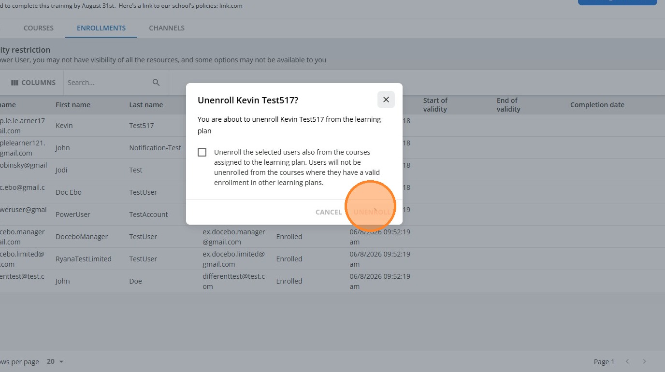Select the Enrollments tab
This screenshot has width=665, height=372.
[101, 28]
